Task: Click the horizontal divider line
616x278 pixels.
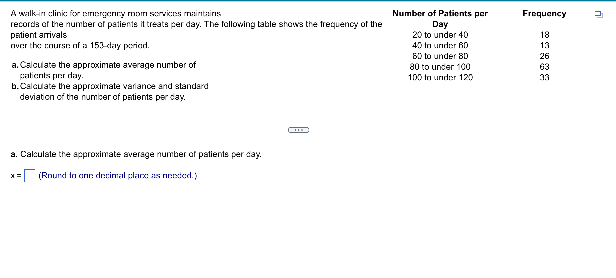Action: (133, 130)
